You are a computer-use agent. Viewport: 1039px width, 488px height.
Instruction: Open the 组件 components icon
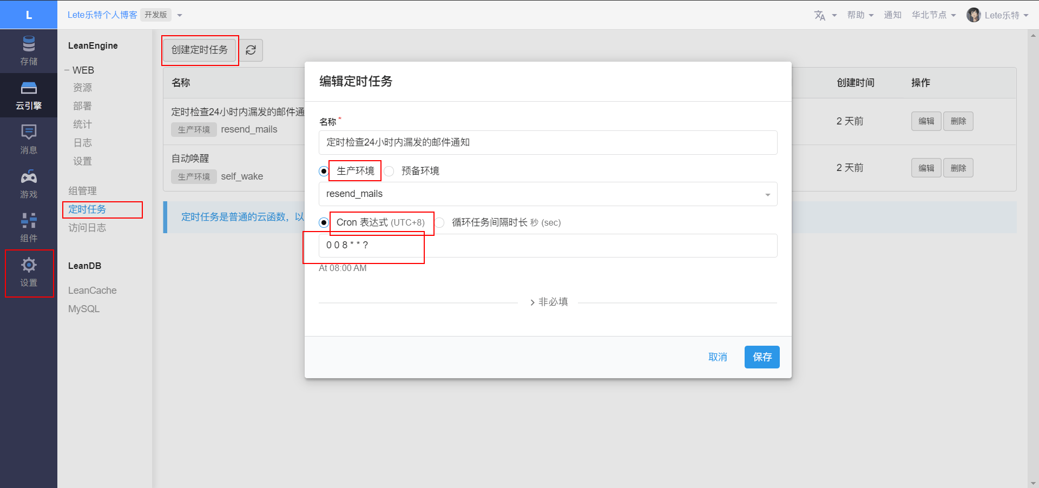(29, 221)
